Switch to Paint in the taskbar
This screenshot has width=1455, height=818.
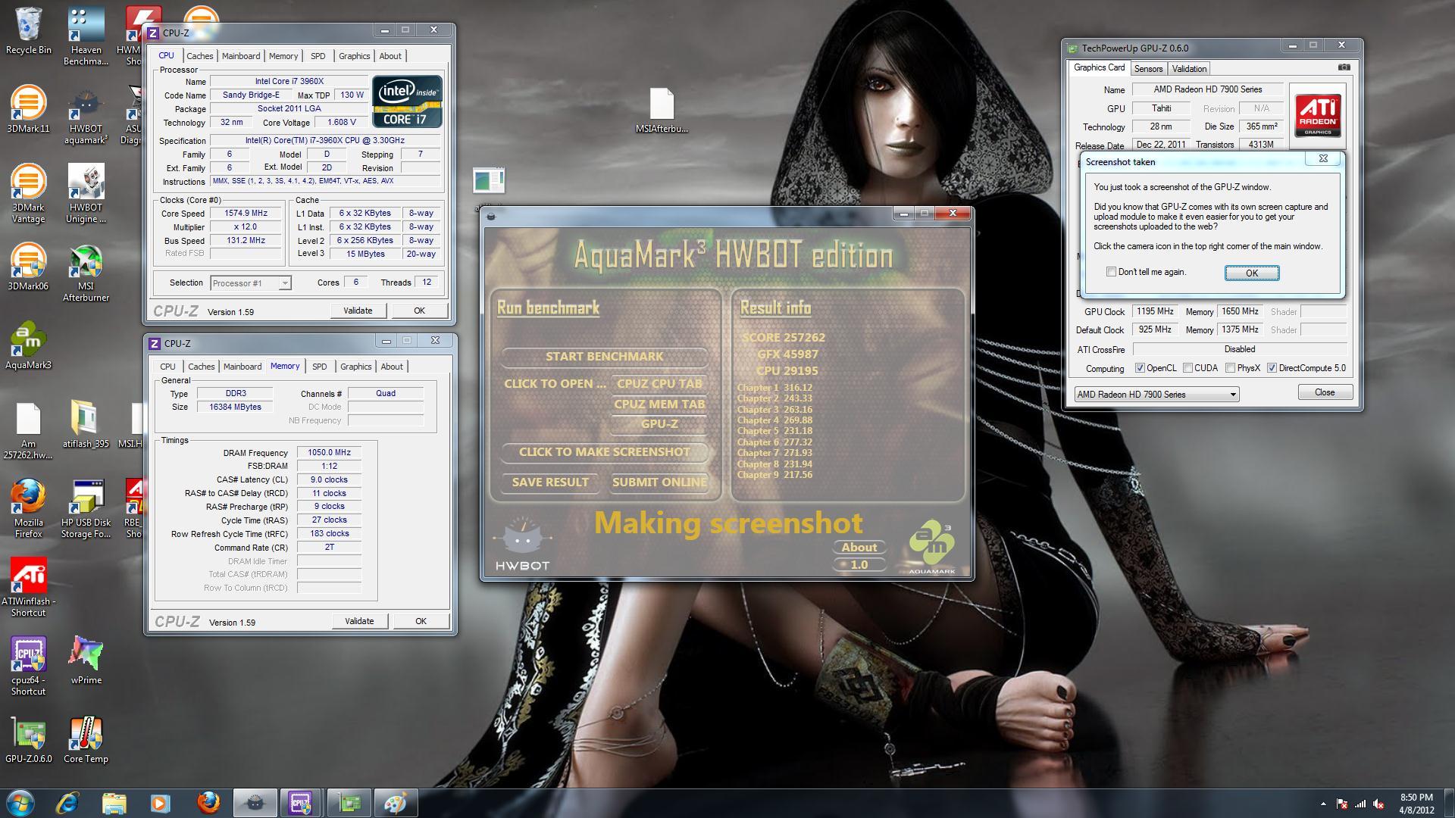click(395, 802)
